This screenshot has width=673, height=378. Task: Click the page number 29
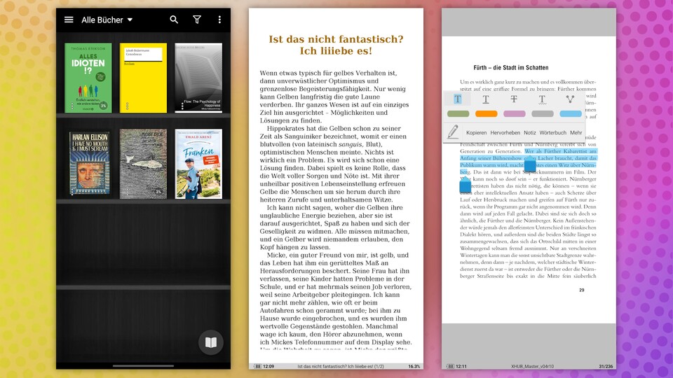tap(582, 290)
